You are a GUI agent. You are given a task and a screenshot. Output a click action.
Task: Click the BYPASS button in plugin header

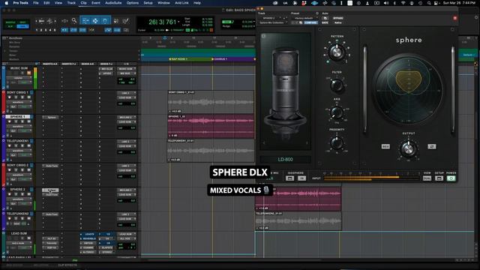point(337,18)
